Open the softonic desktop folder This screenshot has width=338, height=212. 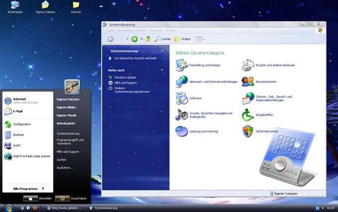coord(76,7)
